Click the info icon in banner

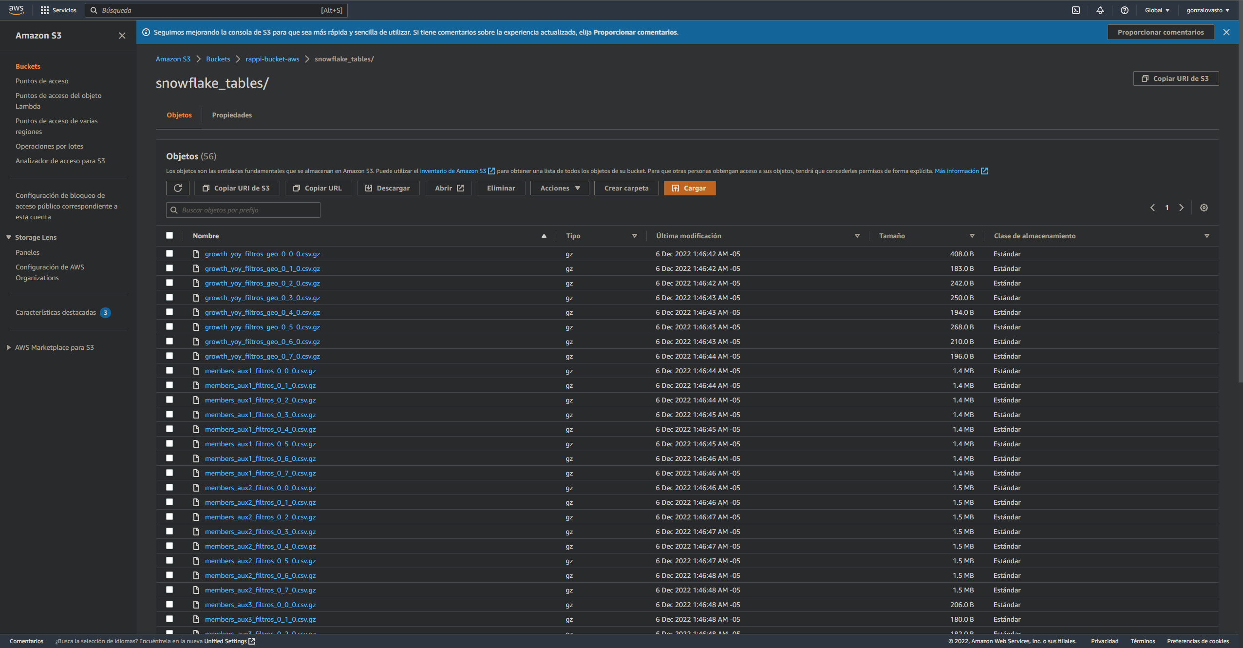click(146, 32)
